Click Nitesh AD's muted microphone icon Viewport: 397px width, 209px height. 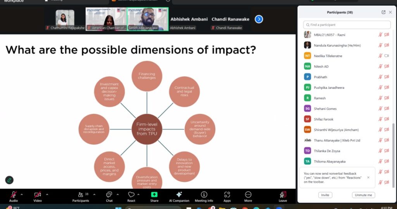(380, 66)
